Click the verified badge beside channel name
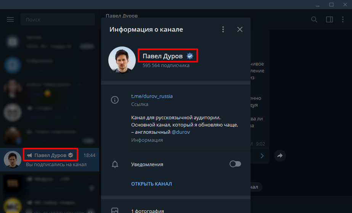The image size is (352, 213). [x=190, y=56]
